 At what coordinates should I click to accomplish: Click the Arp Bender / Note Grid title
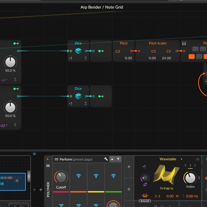pyautogui.click(x=102, y=7)
